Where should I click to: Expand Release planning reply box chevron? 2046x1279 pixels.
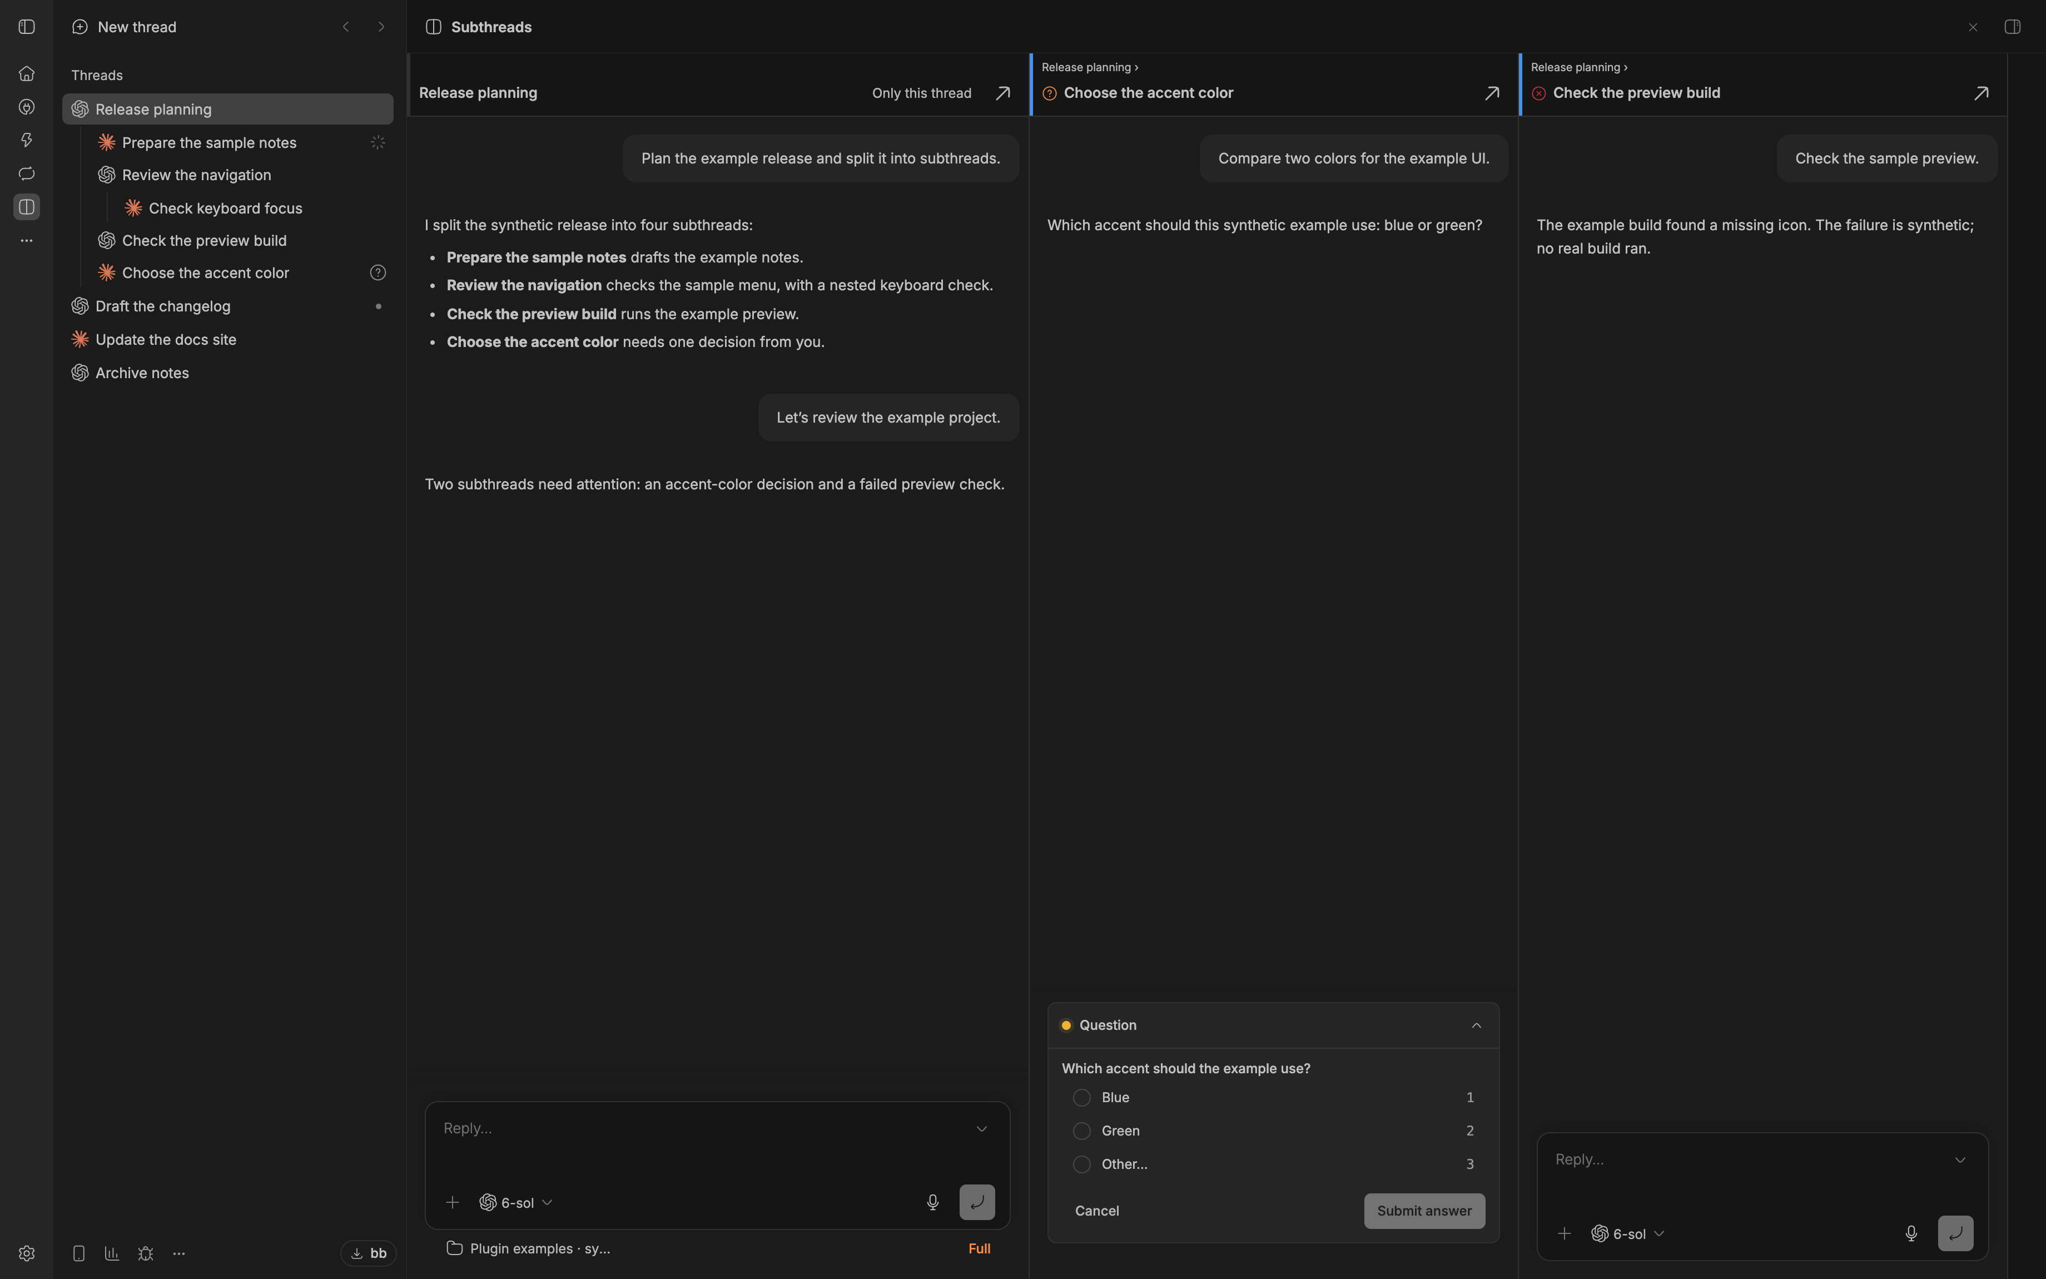[981, 1128]
